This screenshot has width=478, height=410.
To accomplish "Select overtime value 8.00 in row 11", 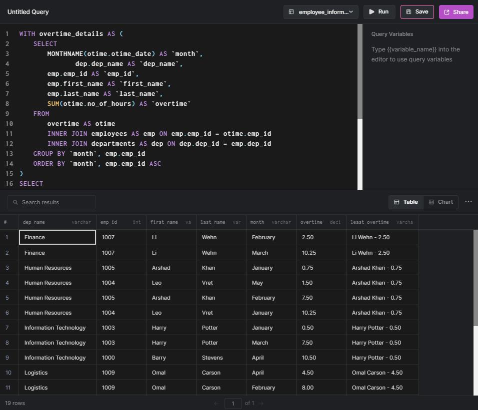I will point(321,388).
